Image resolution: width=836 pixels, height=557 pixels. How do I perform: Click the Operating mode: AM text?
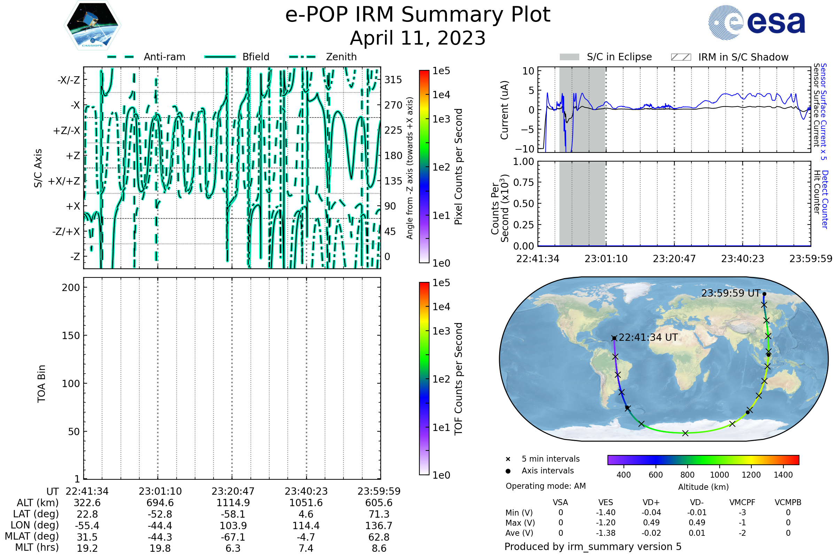tap(545, 486)
